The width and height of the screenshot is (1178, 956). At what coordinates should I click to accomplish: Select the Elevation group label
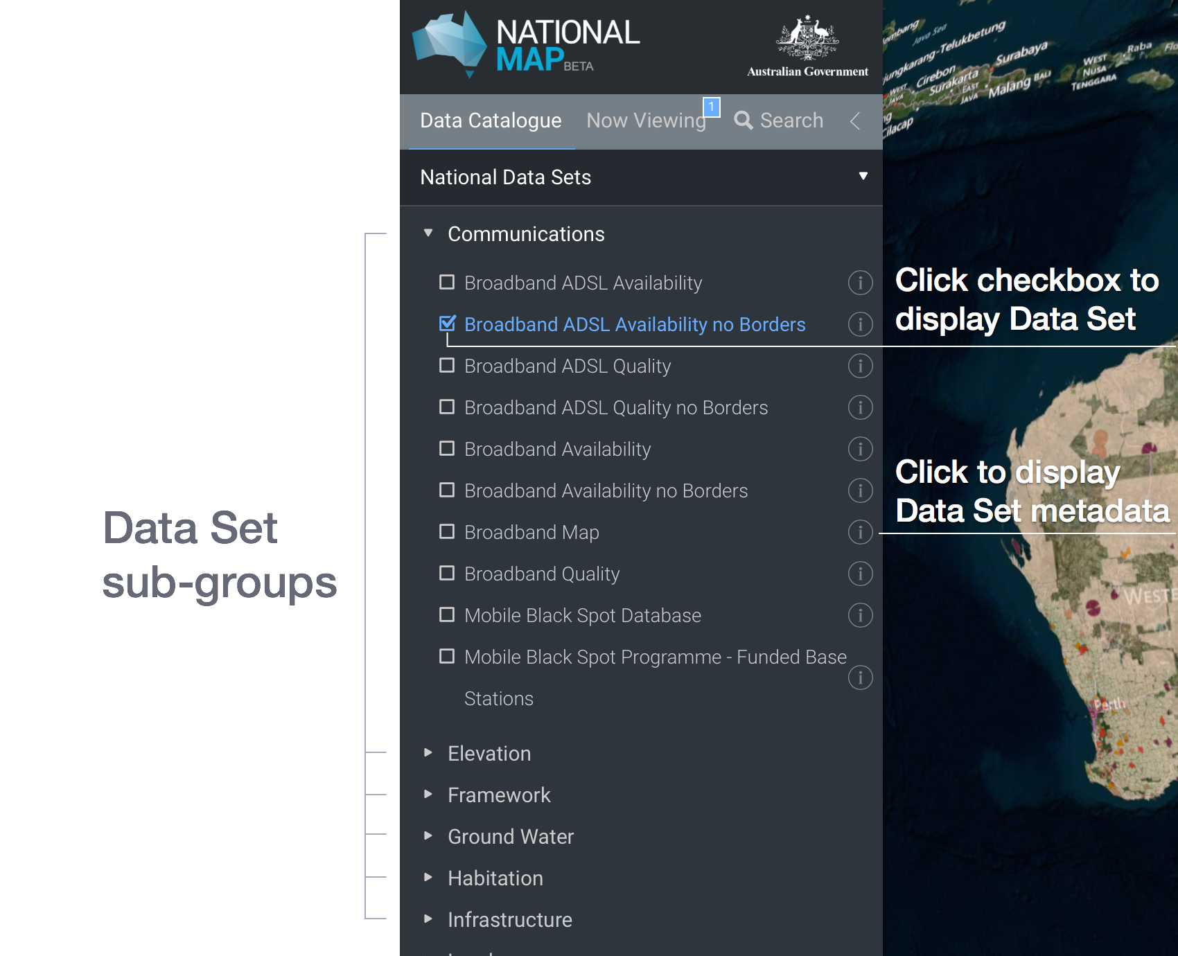pos(489,754)
